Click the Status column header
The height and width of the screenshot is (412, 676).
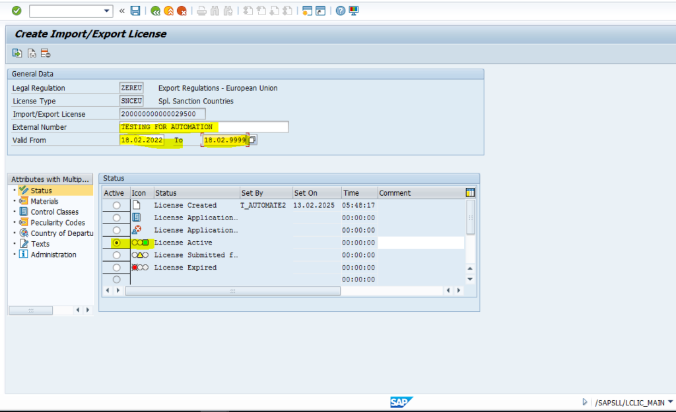coord(197,193)
